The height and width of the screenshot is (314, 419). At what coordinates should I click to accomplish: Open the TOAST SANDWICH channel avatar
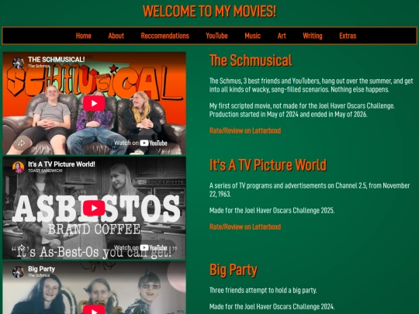[x=18, y=167]
